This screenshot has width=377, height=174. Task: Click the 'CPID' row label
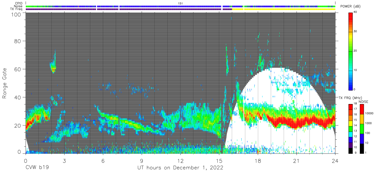click(18, 3)
